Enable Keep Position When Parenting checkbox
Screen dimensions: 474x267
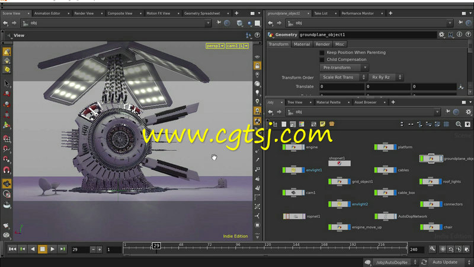[x=322, y=52]
